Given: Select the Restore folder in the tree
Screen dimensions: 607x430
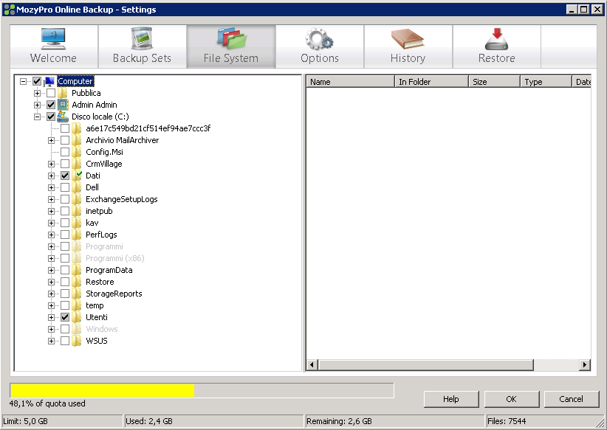Looking at the screenshot, I should click(100, 282).
